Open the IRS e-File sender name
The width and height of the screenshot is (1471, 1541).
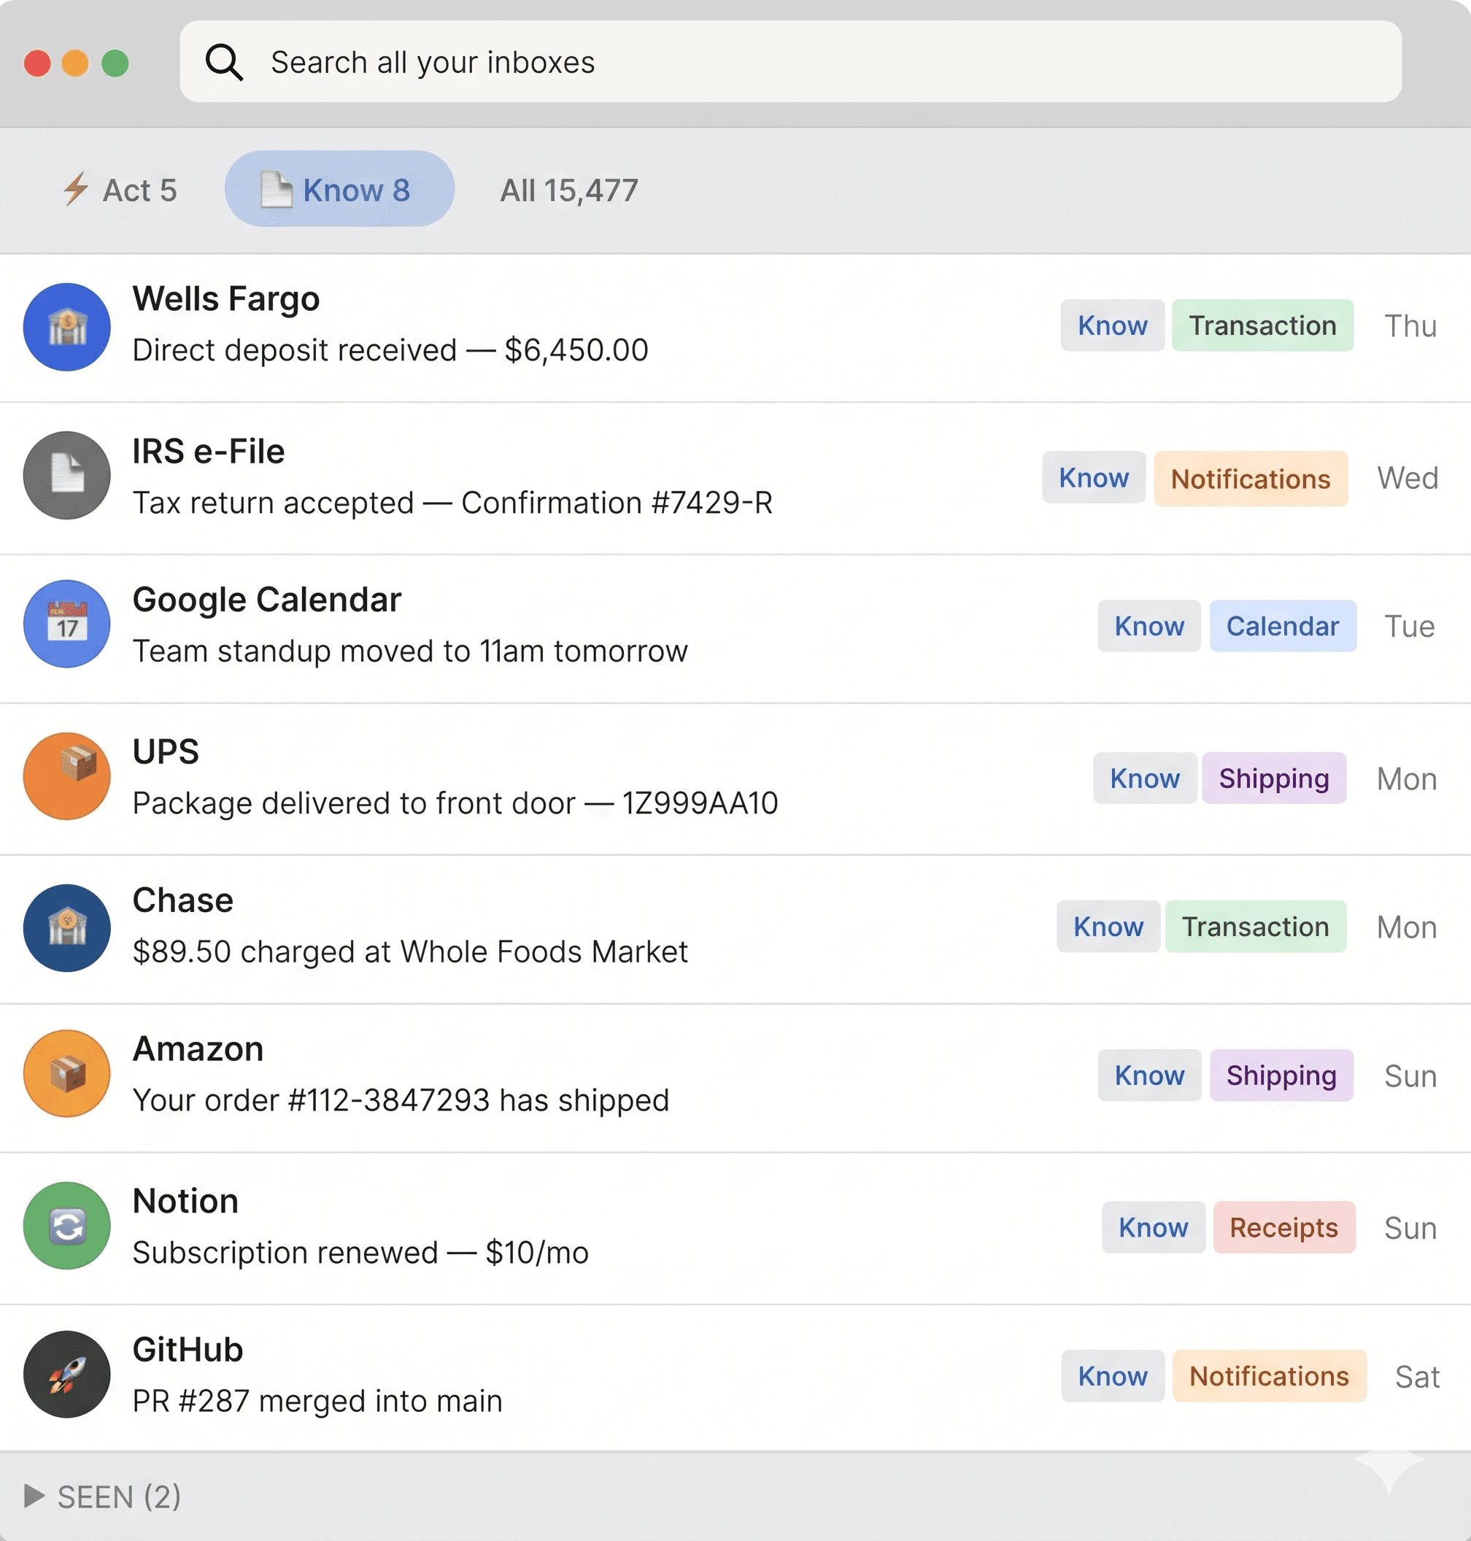coord(209,452)
